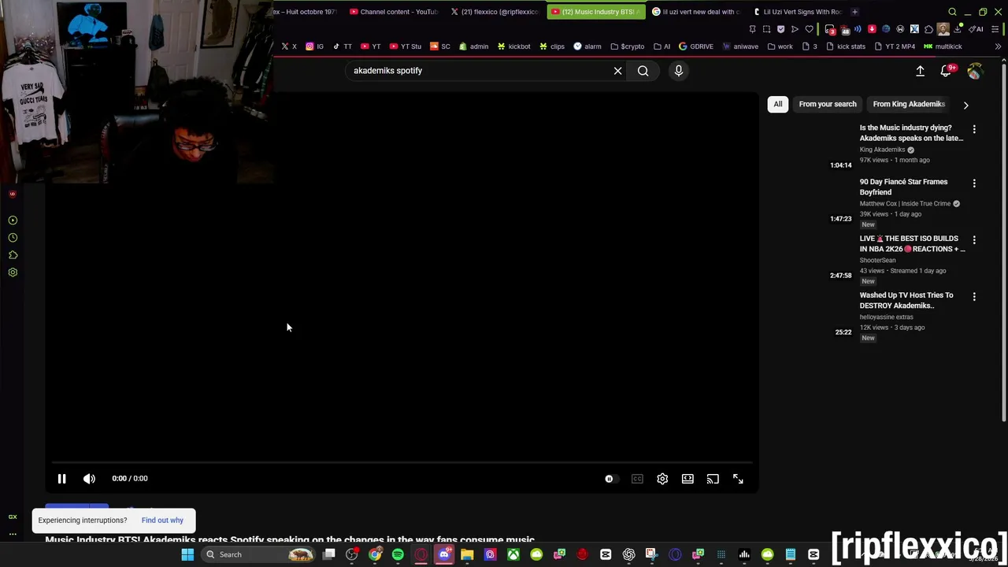This screenshot has height=567, width=1008.
Task: Toggle subtitles/closed captions button
Action: pyautogui.click(x=637, y=479)
